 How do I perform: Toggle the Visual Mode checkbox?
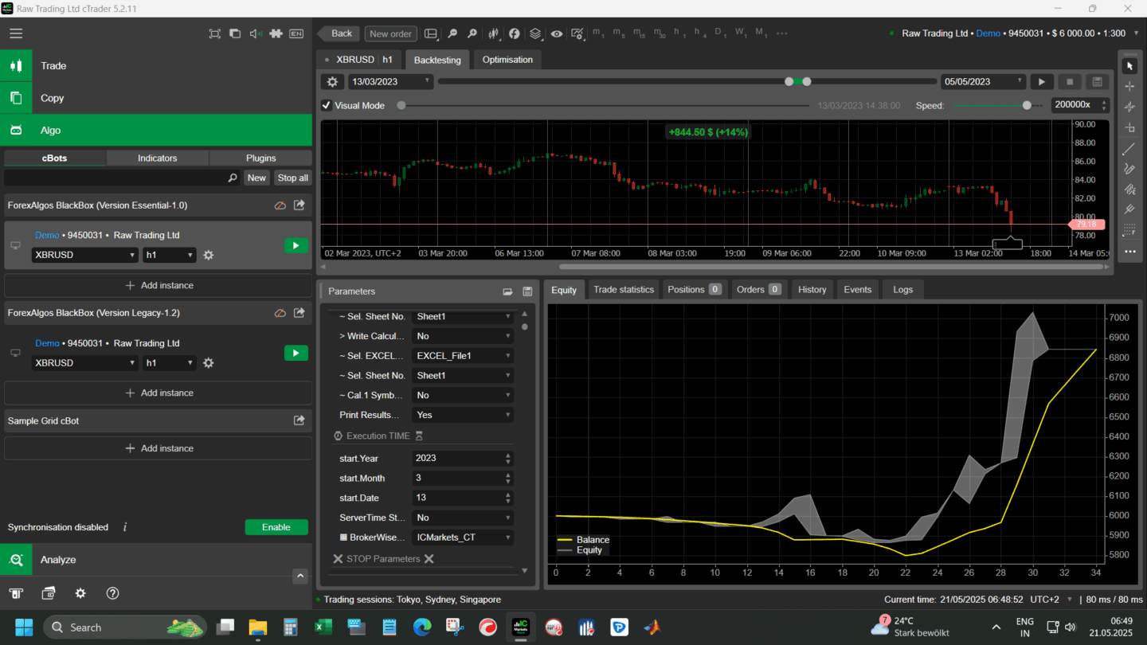tap(327, 105)
